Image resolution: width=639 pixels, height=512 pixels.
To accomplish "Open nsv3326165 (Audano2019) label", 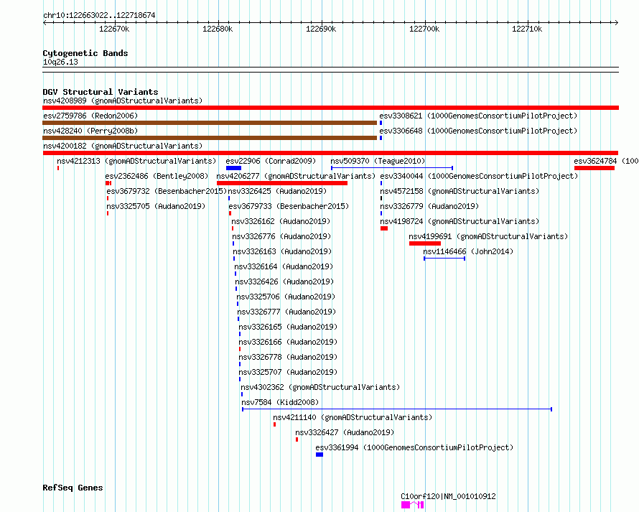I will click(288, 327).
